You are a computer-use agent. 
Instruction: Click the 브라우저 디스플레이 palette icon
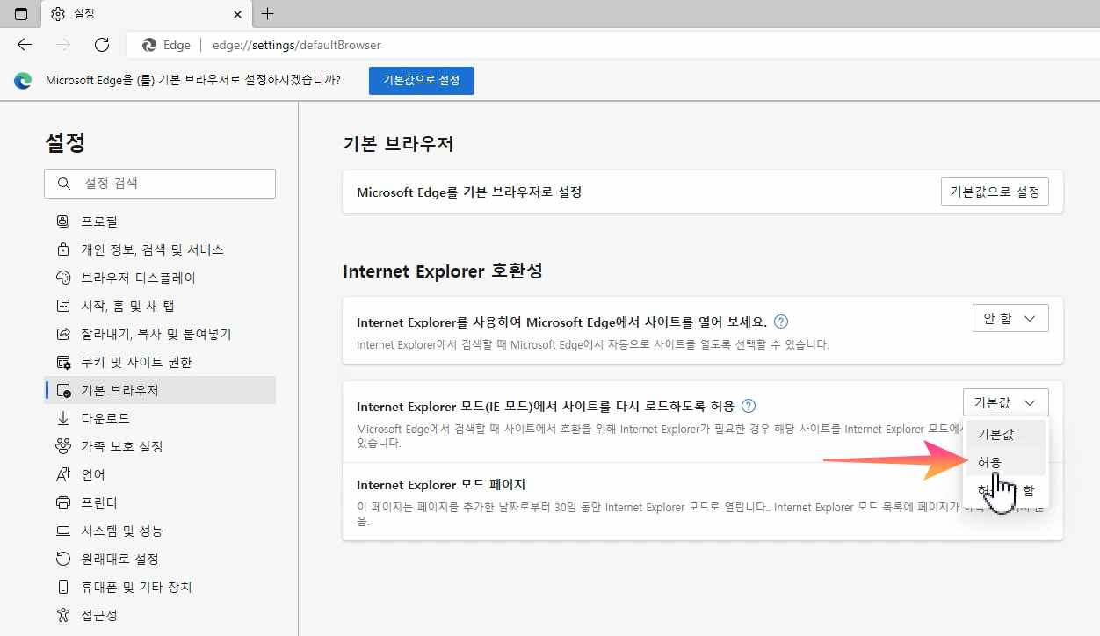[x=63, y=278]
